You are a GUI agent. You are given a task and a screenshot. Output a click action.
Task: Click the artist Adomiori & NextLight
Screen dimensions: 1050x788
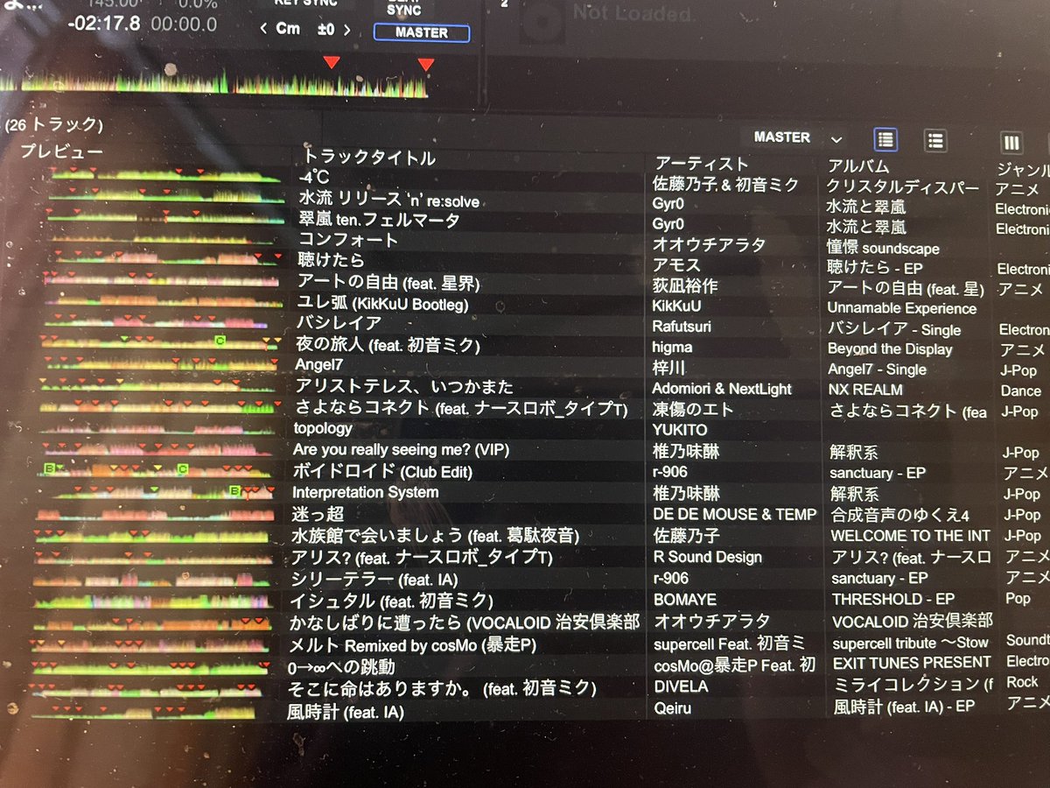[x=722, y=389]
